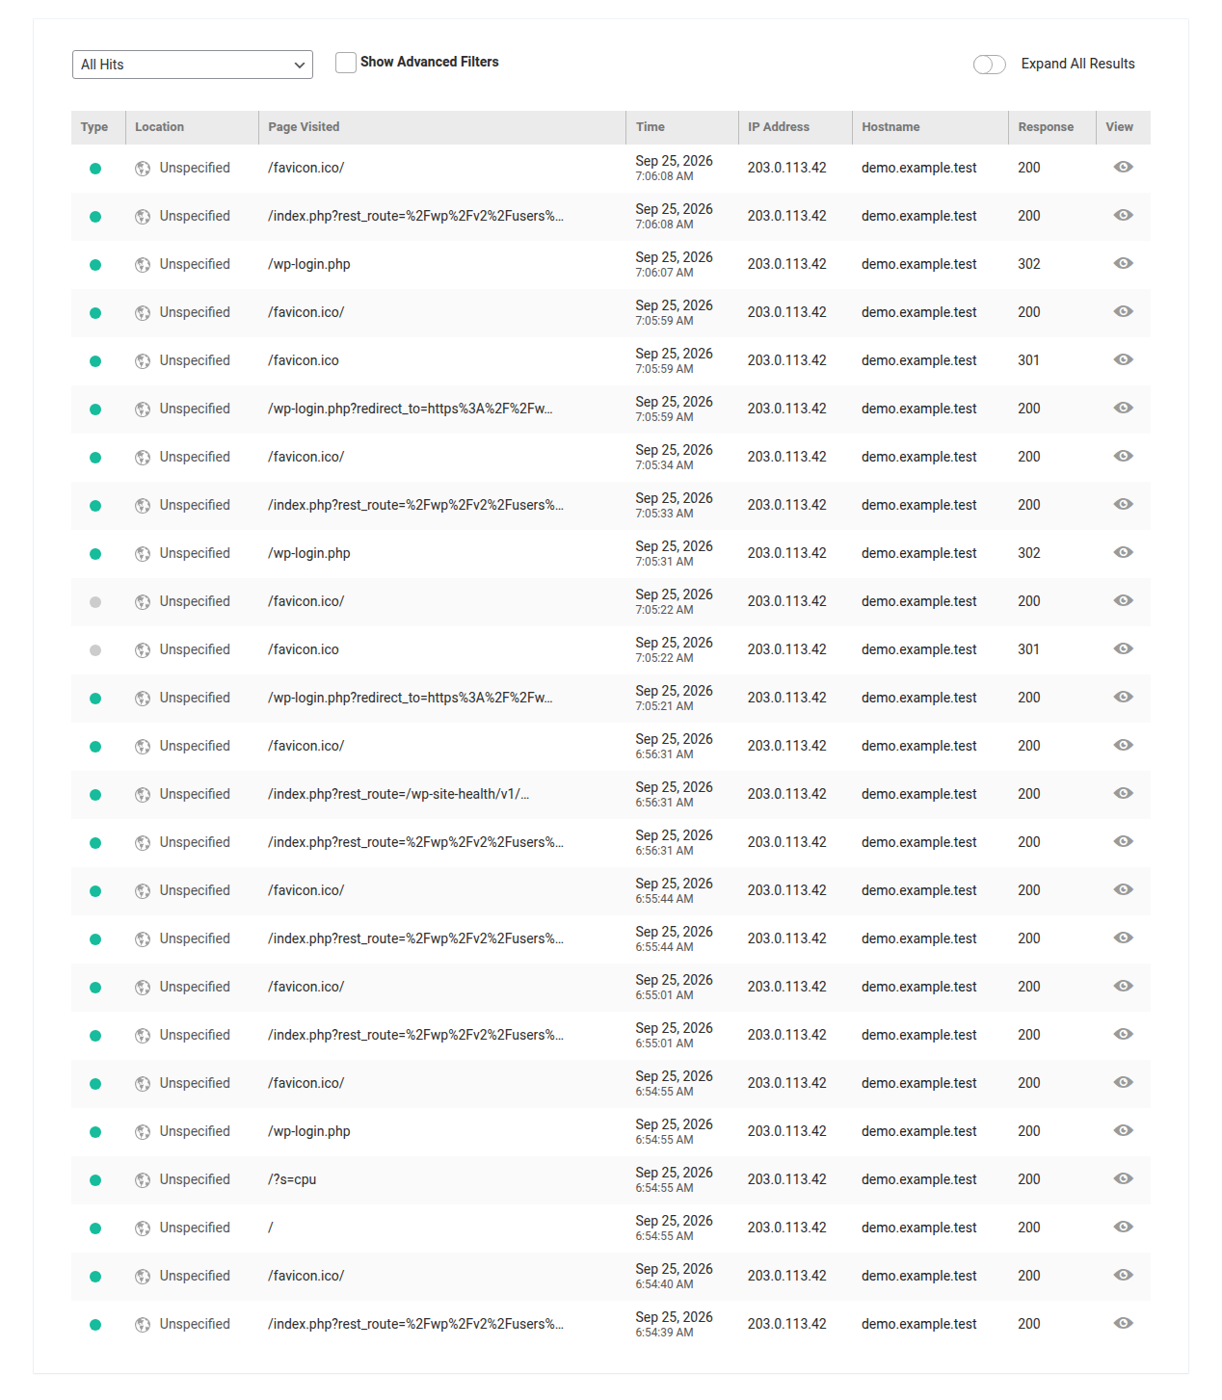Click the Page Visited column header

[304, 127]
